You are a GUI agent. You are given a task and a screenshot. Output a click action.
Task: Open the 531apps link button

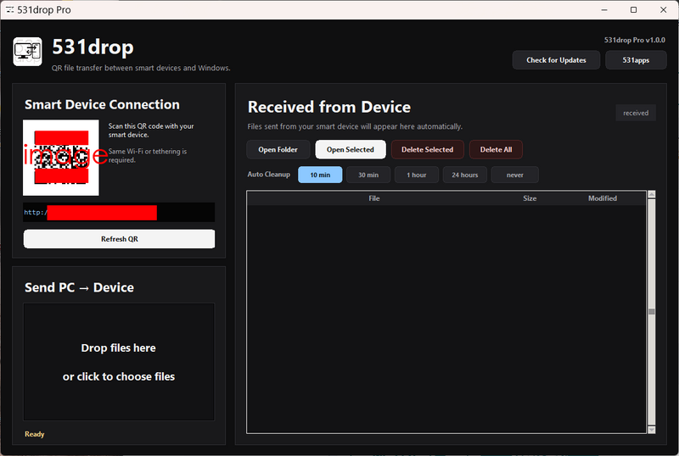pyautogui.click(x=636, y=60)
